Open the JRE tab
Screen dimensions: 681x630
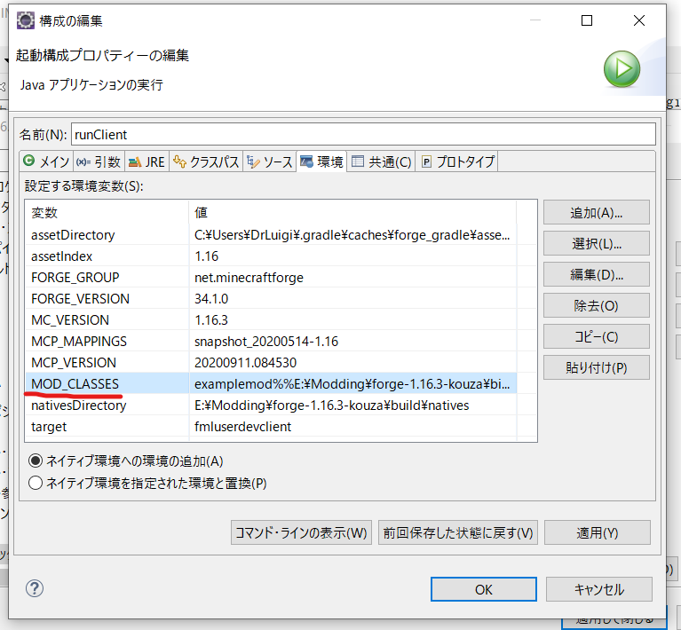tap(146, 162)
